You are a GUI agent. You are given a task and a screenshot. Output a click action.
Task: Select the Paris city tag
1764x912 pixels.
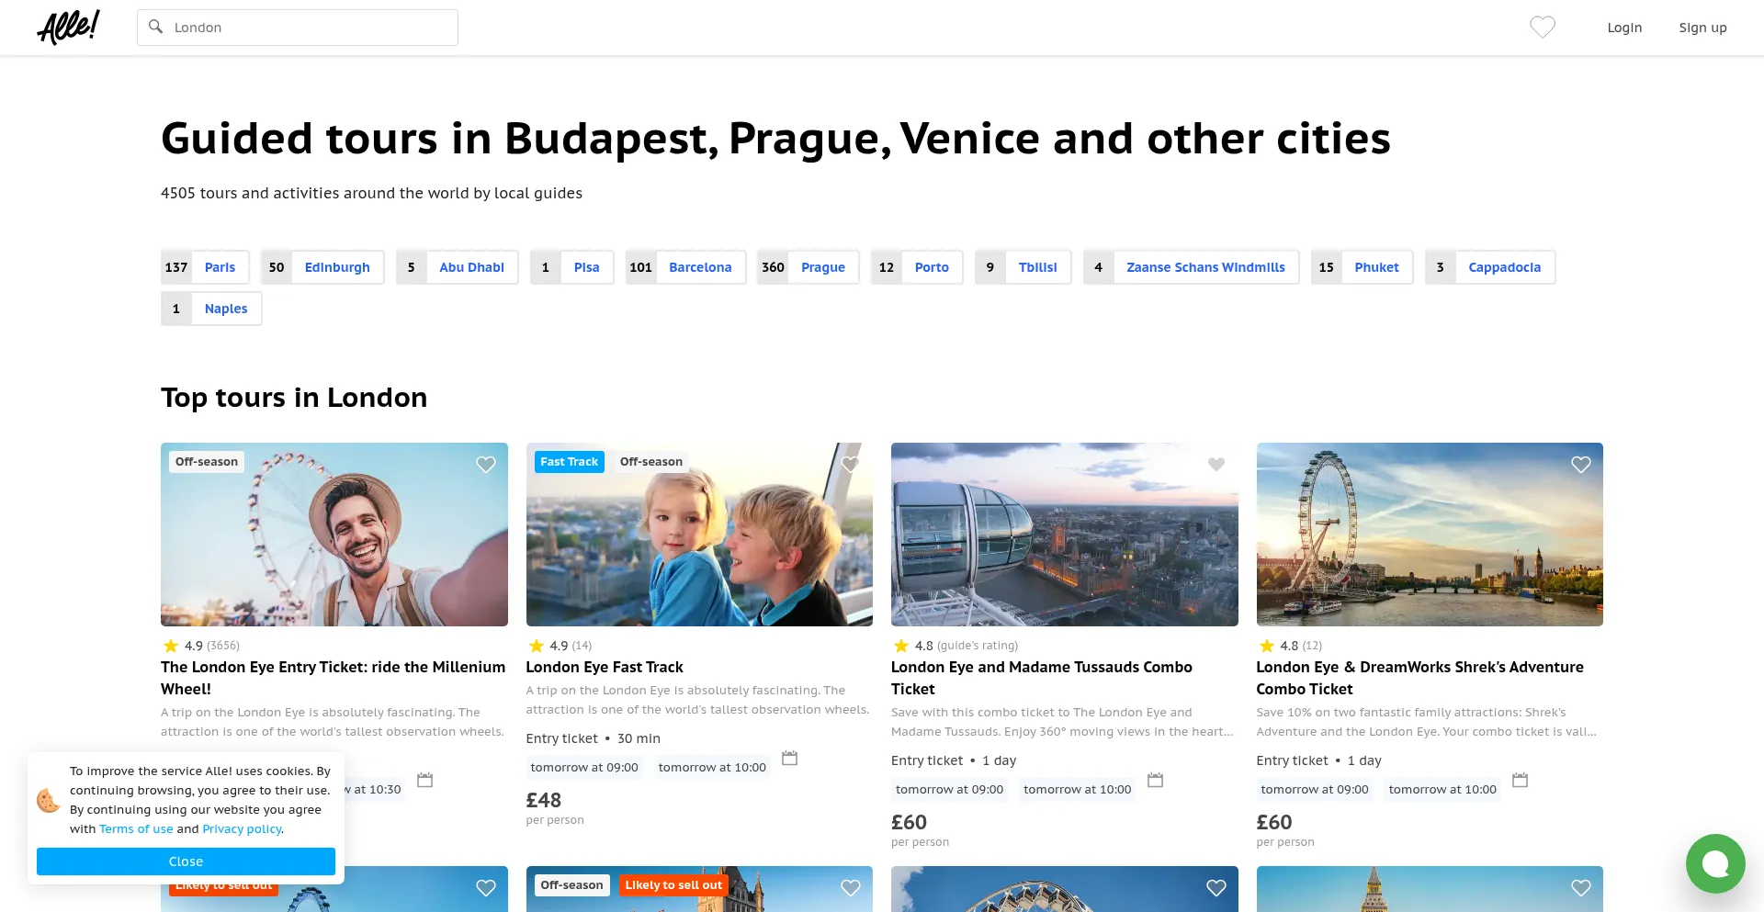point(205,267)
